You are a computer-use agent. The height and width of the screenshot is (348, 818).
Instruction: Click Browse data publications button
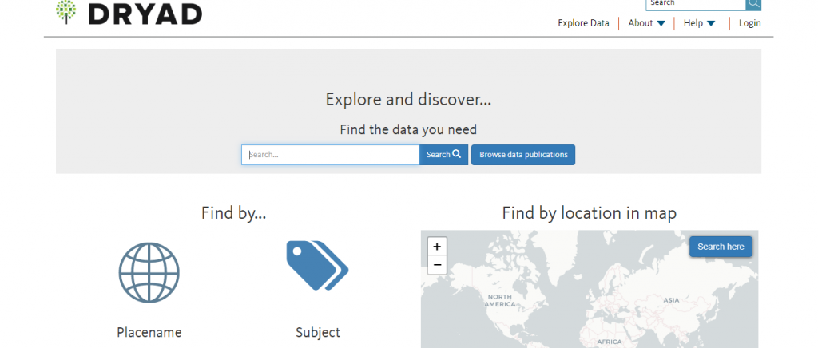coord(523,155)
